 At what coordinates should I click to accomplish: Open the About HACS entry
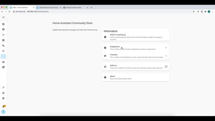pyautogui.click(x=136, y=77)
